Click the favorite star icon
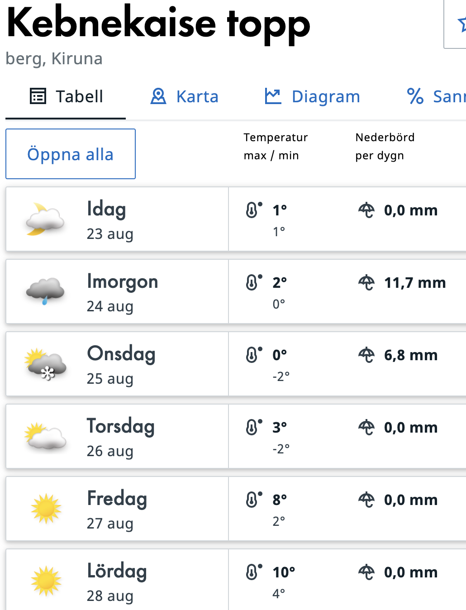Viewport: 466px width, 610px height. pos(461,24)
